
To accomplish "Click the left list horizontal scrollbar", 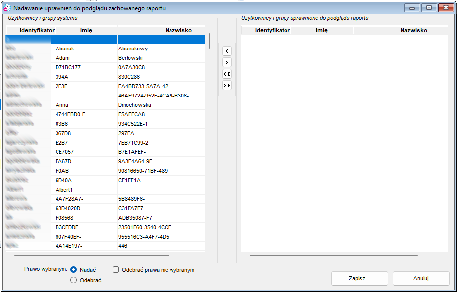I will 92,256.
